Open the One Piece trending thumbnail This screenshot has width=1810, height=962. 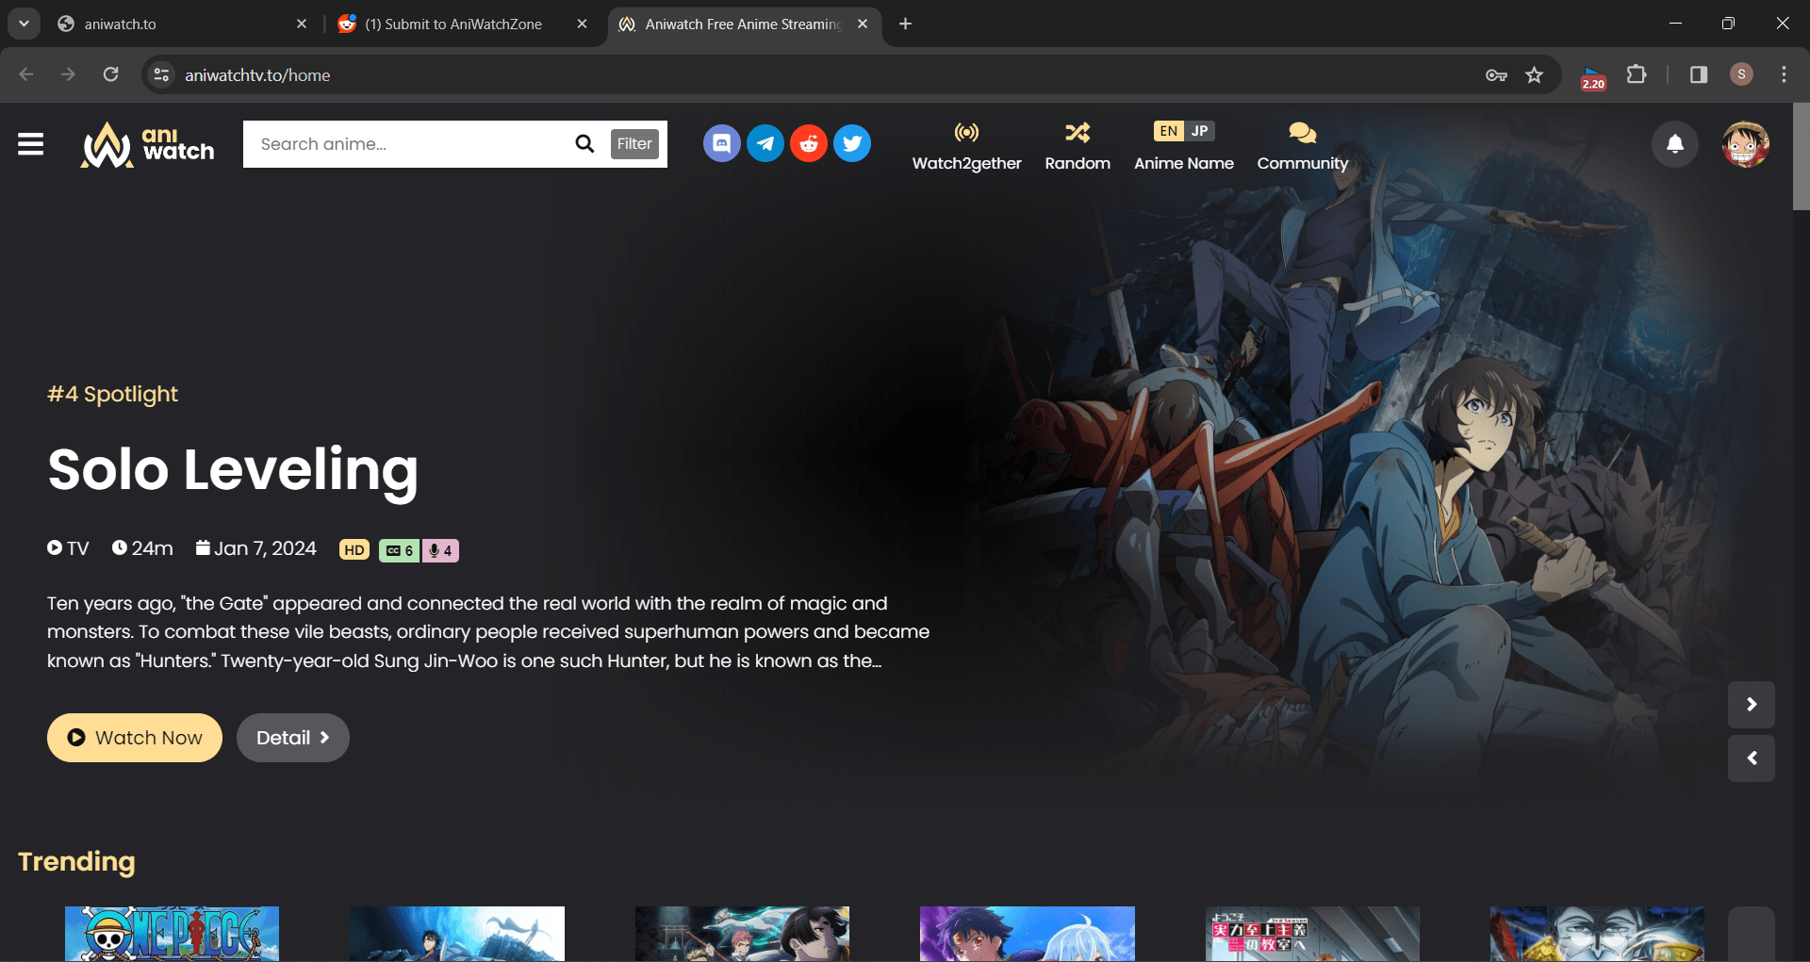coord(172,934)
